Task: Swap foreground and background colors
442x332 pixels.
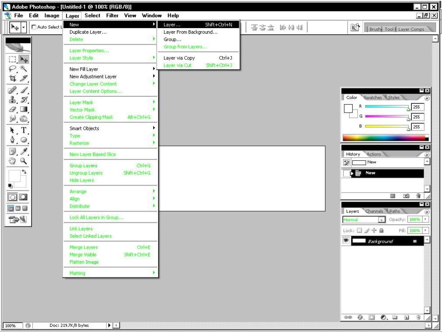Action: click(x=24, y=172)
